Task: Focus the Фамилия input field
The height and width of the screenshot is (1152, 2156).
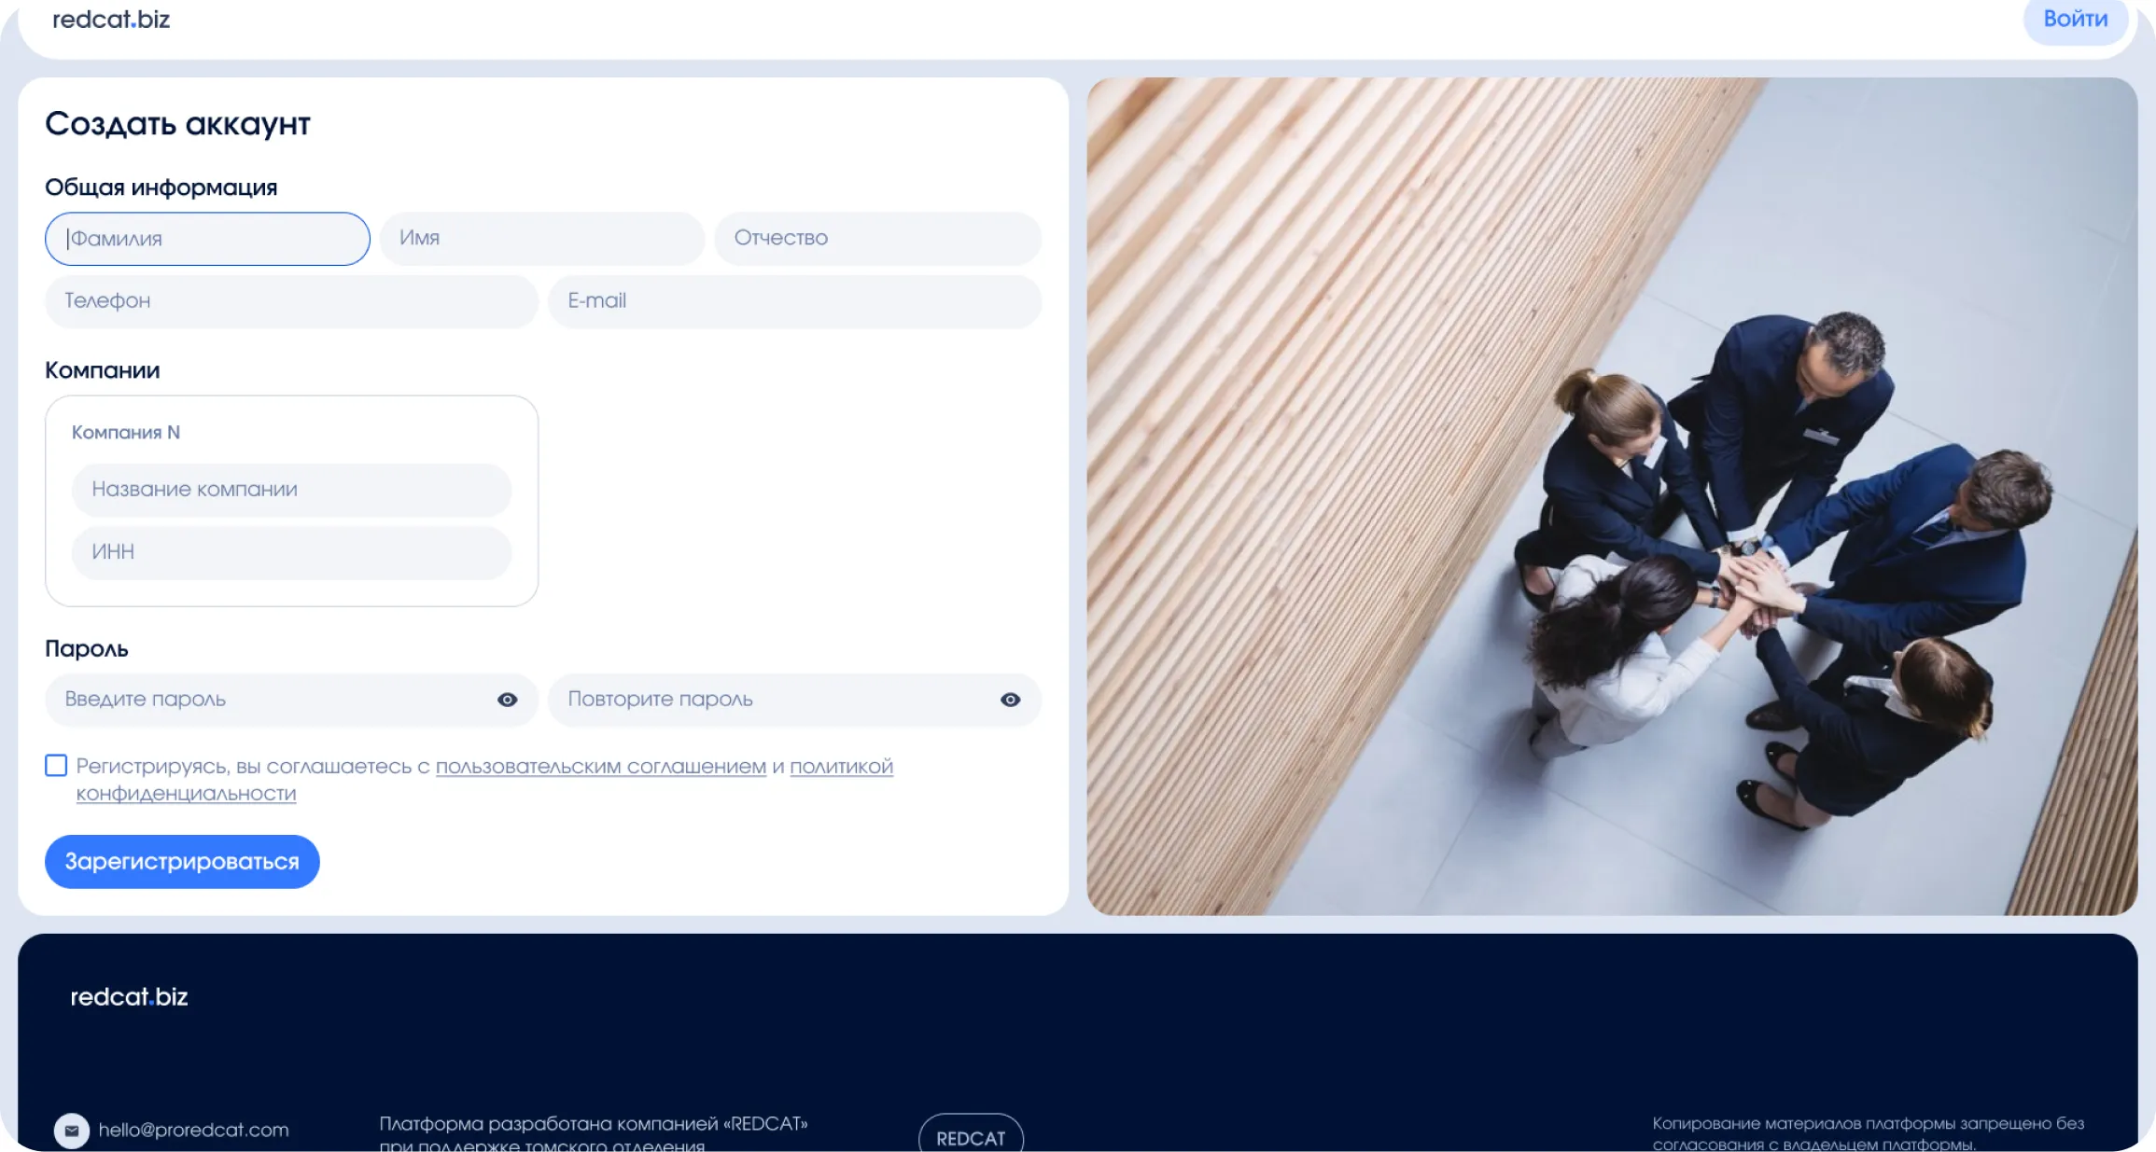Action: pos(207,239)
